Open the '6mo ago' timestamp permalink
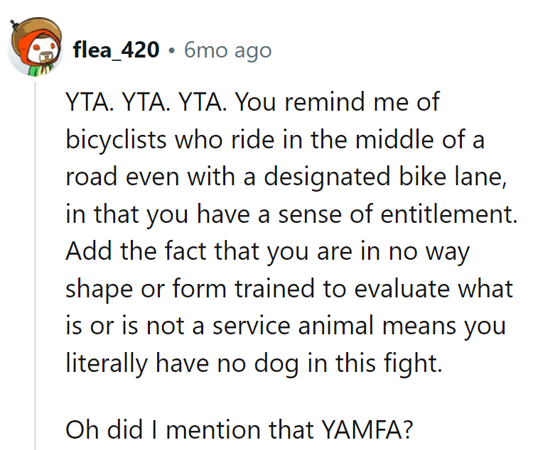533x450 pixels. 227,50
